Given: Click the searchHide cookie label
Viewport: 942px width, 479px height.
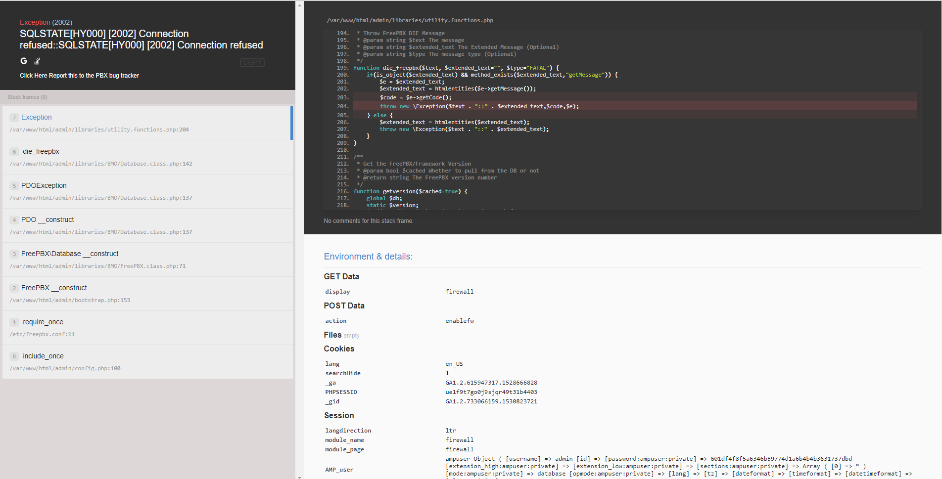Looking at the screenshot, I should tap(343, 373).
